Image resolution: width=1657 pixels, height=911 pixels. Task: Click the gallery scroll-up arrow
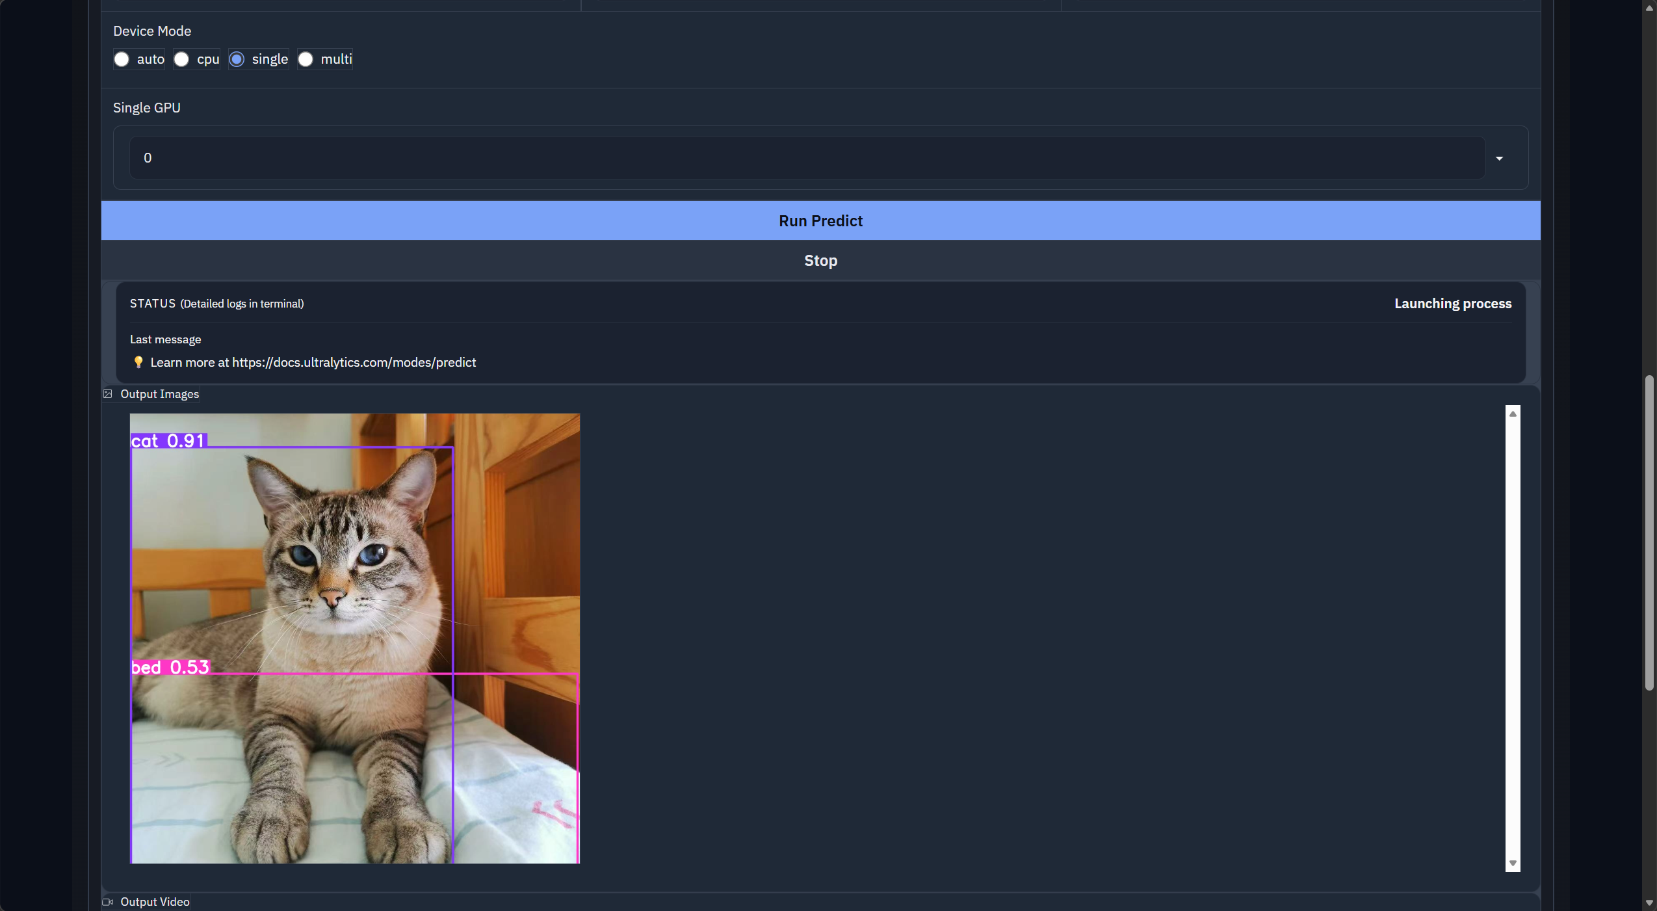pyautogui.click(x=1513, y=414)
